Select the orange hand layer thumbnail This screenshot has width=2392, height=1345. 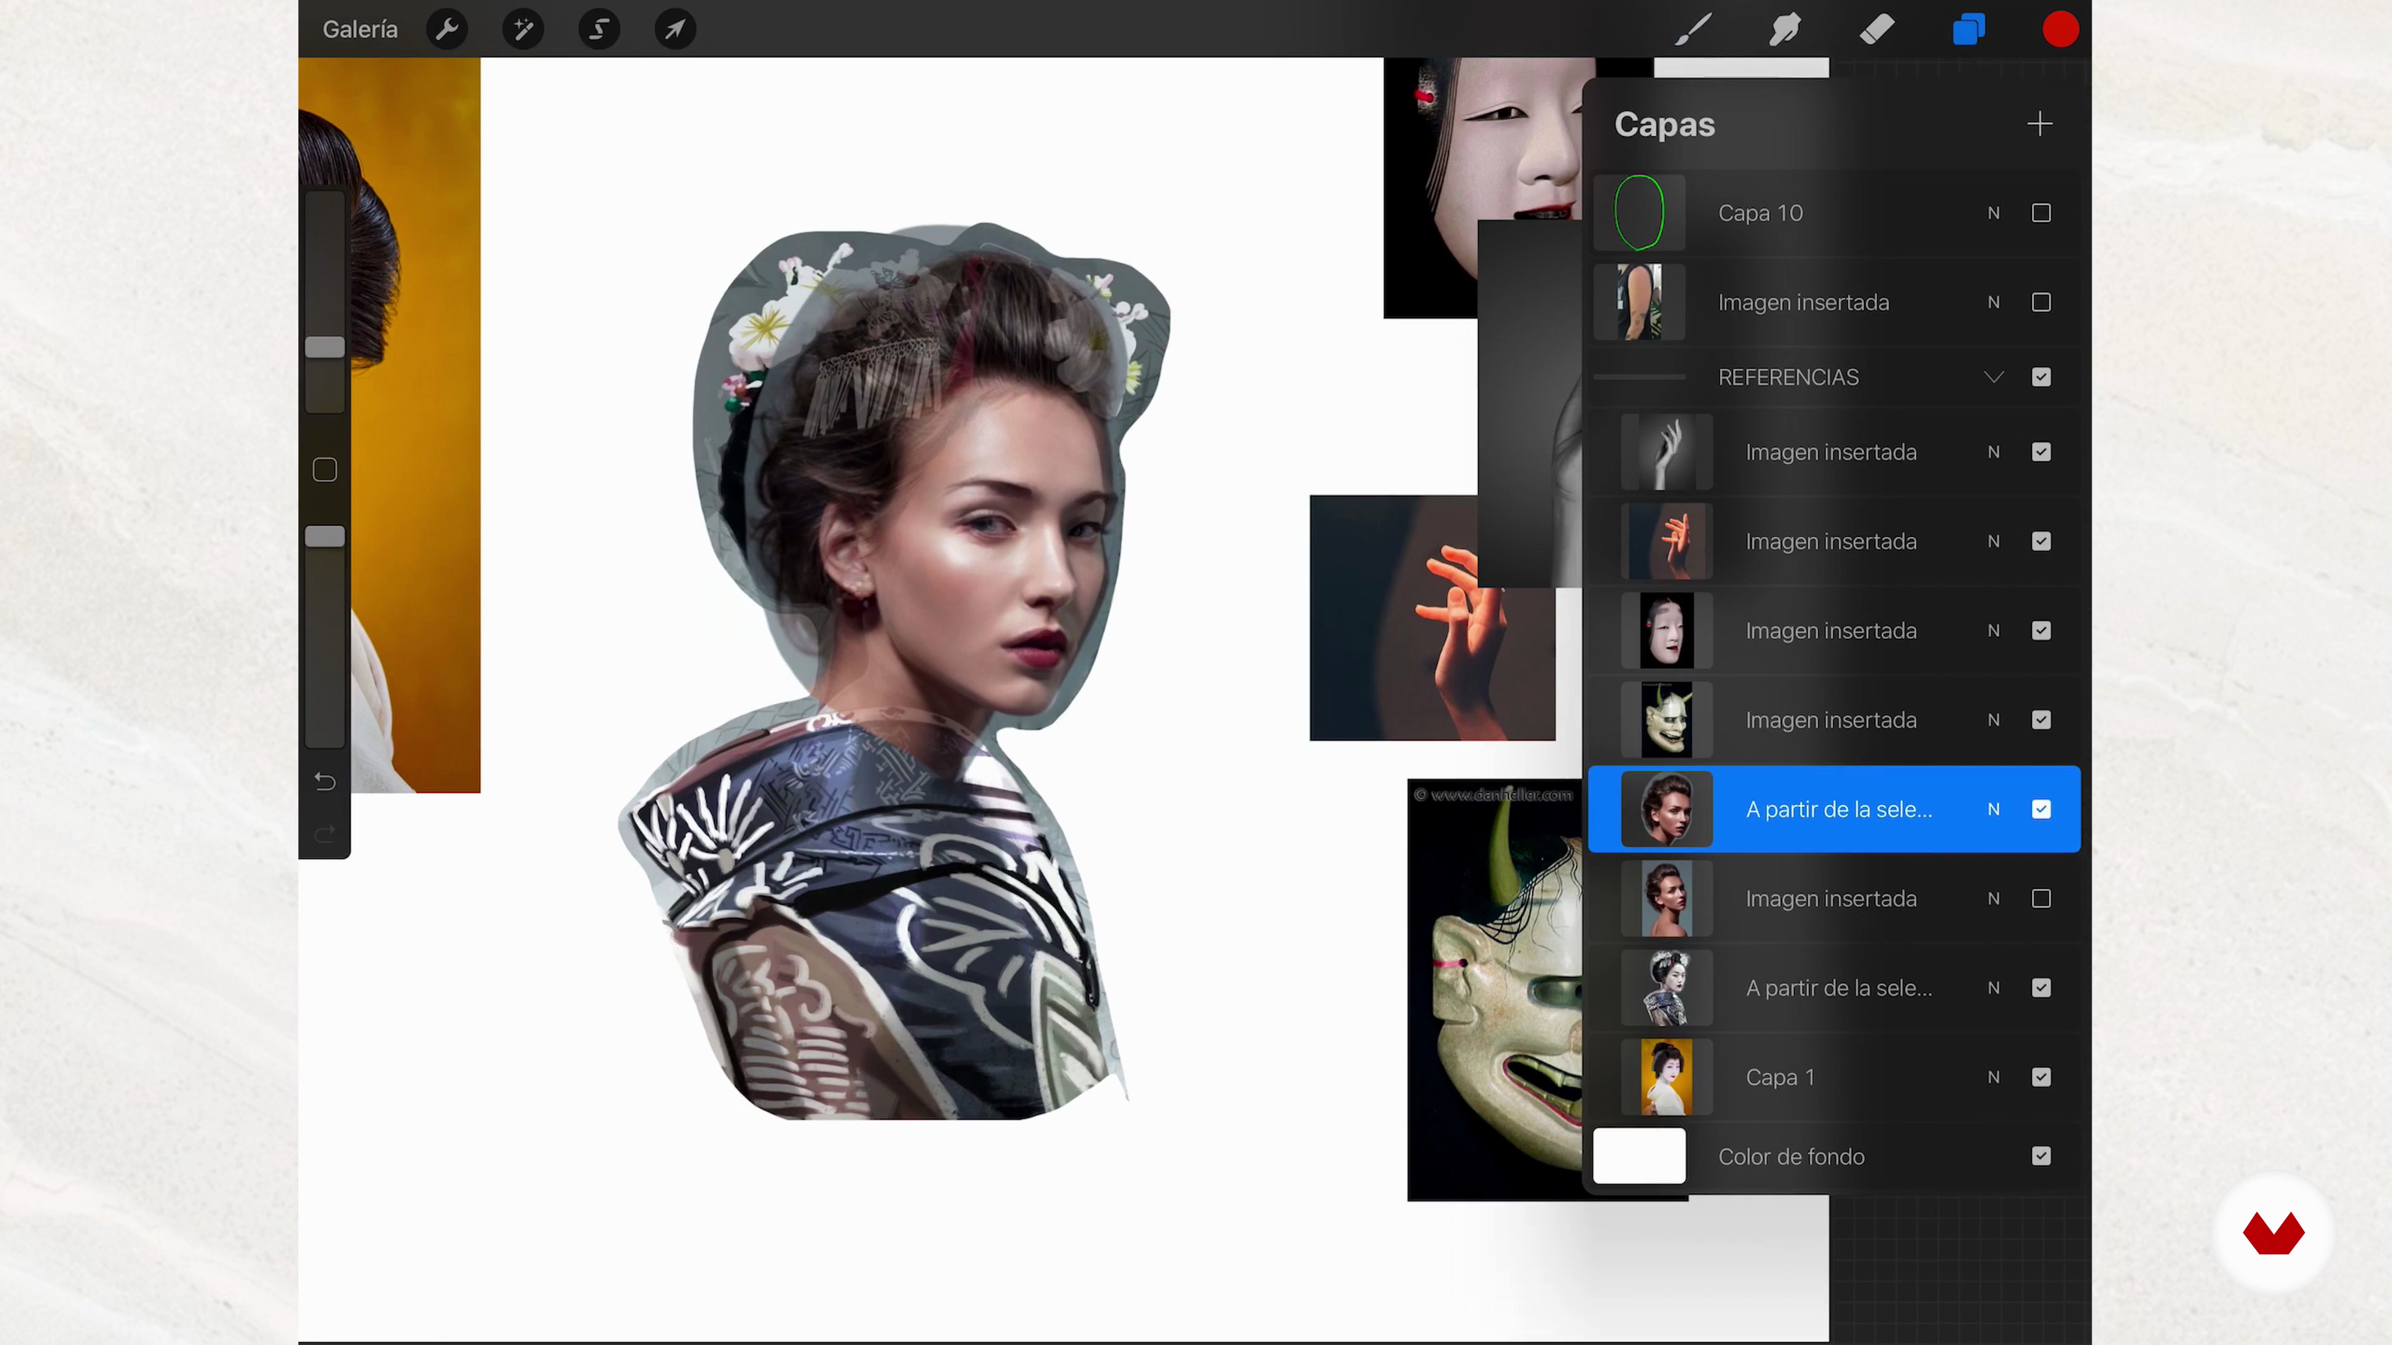coord(1666,541)
